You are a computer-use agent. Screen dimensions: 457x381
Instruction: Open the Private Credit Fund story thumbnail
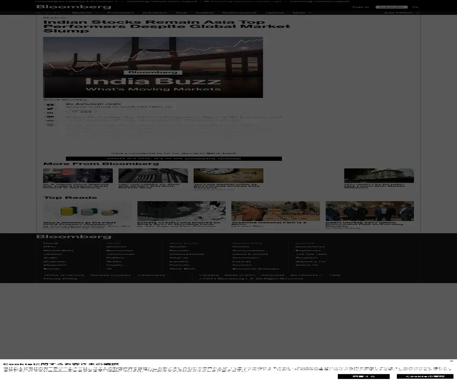181,211
